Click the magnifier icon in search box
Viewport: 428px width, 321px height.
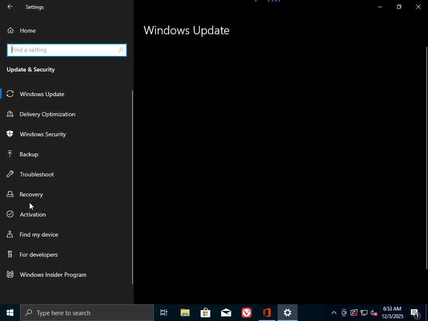121,50
